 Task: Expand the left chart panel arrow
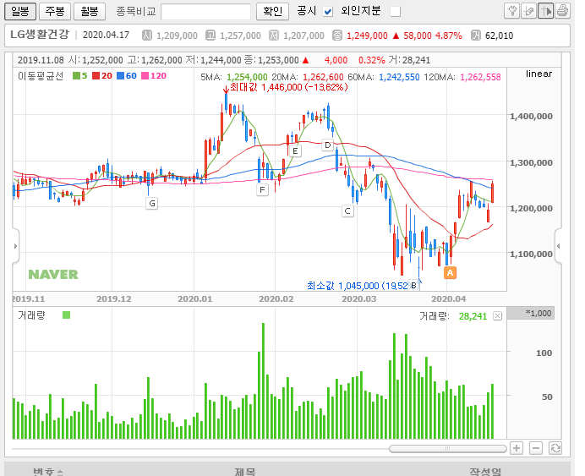15,246
